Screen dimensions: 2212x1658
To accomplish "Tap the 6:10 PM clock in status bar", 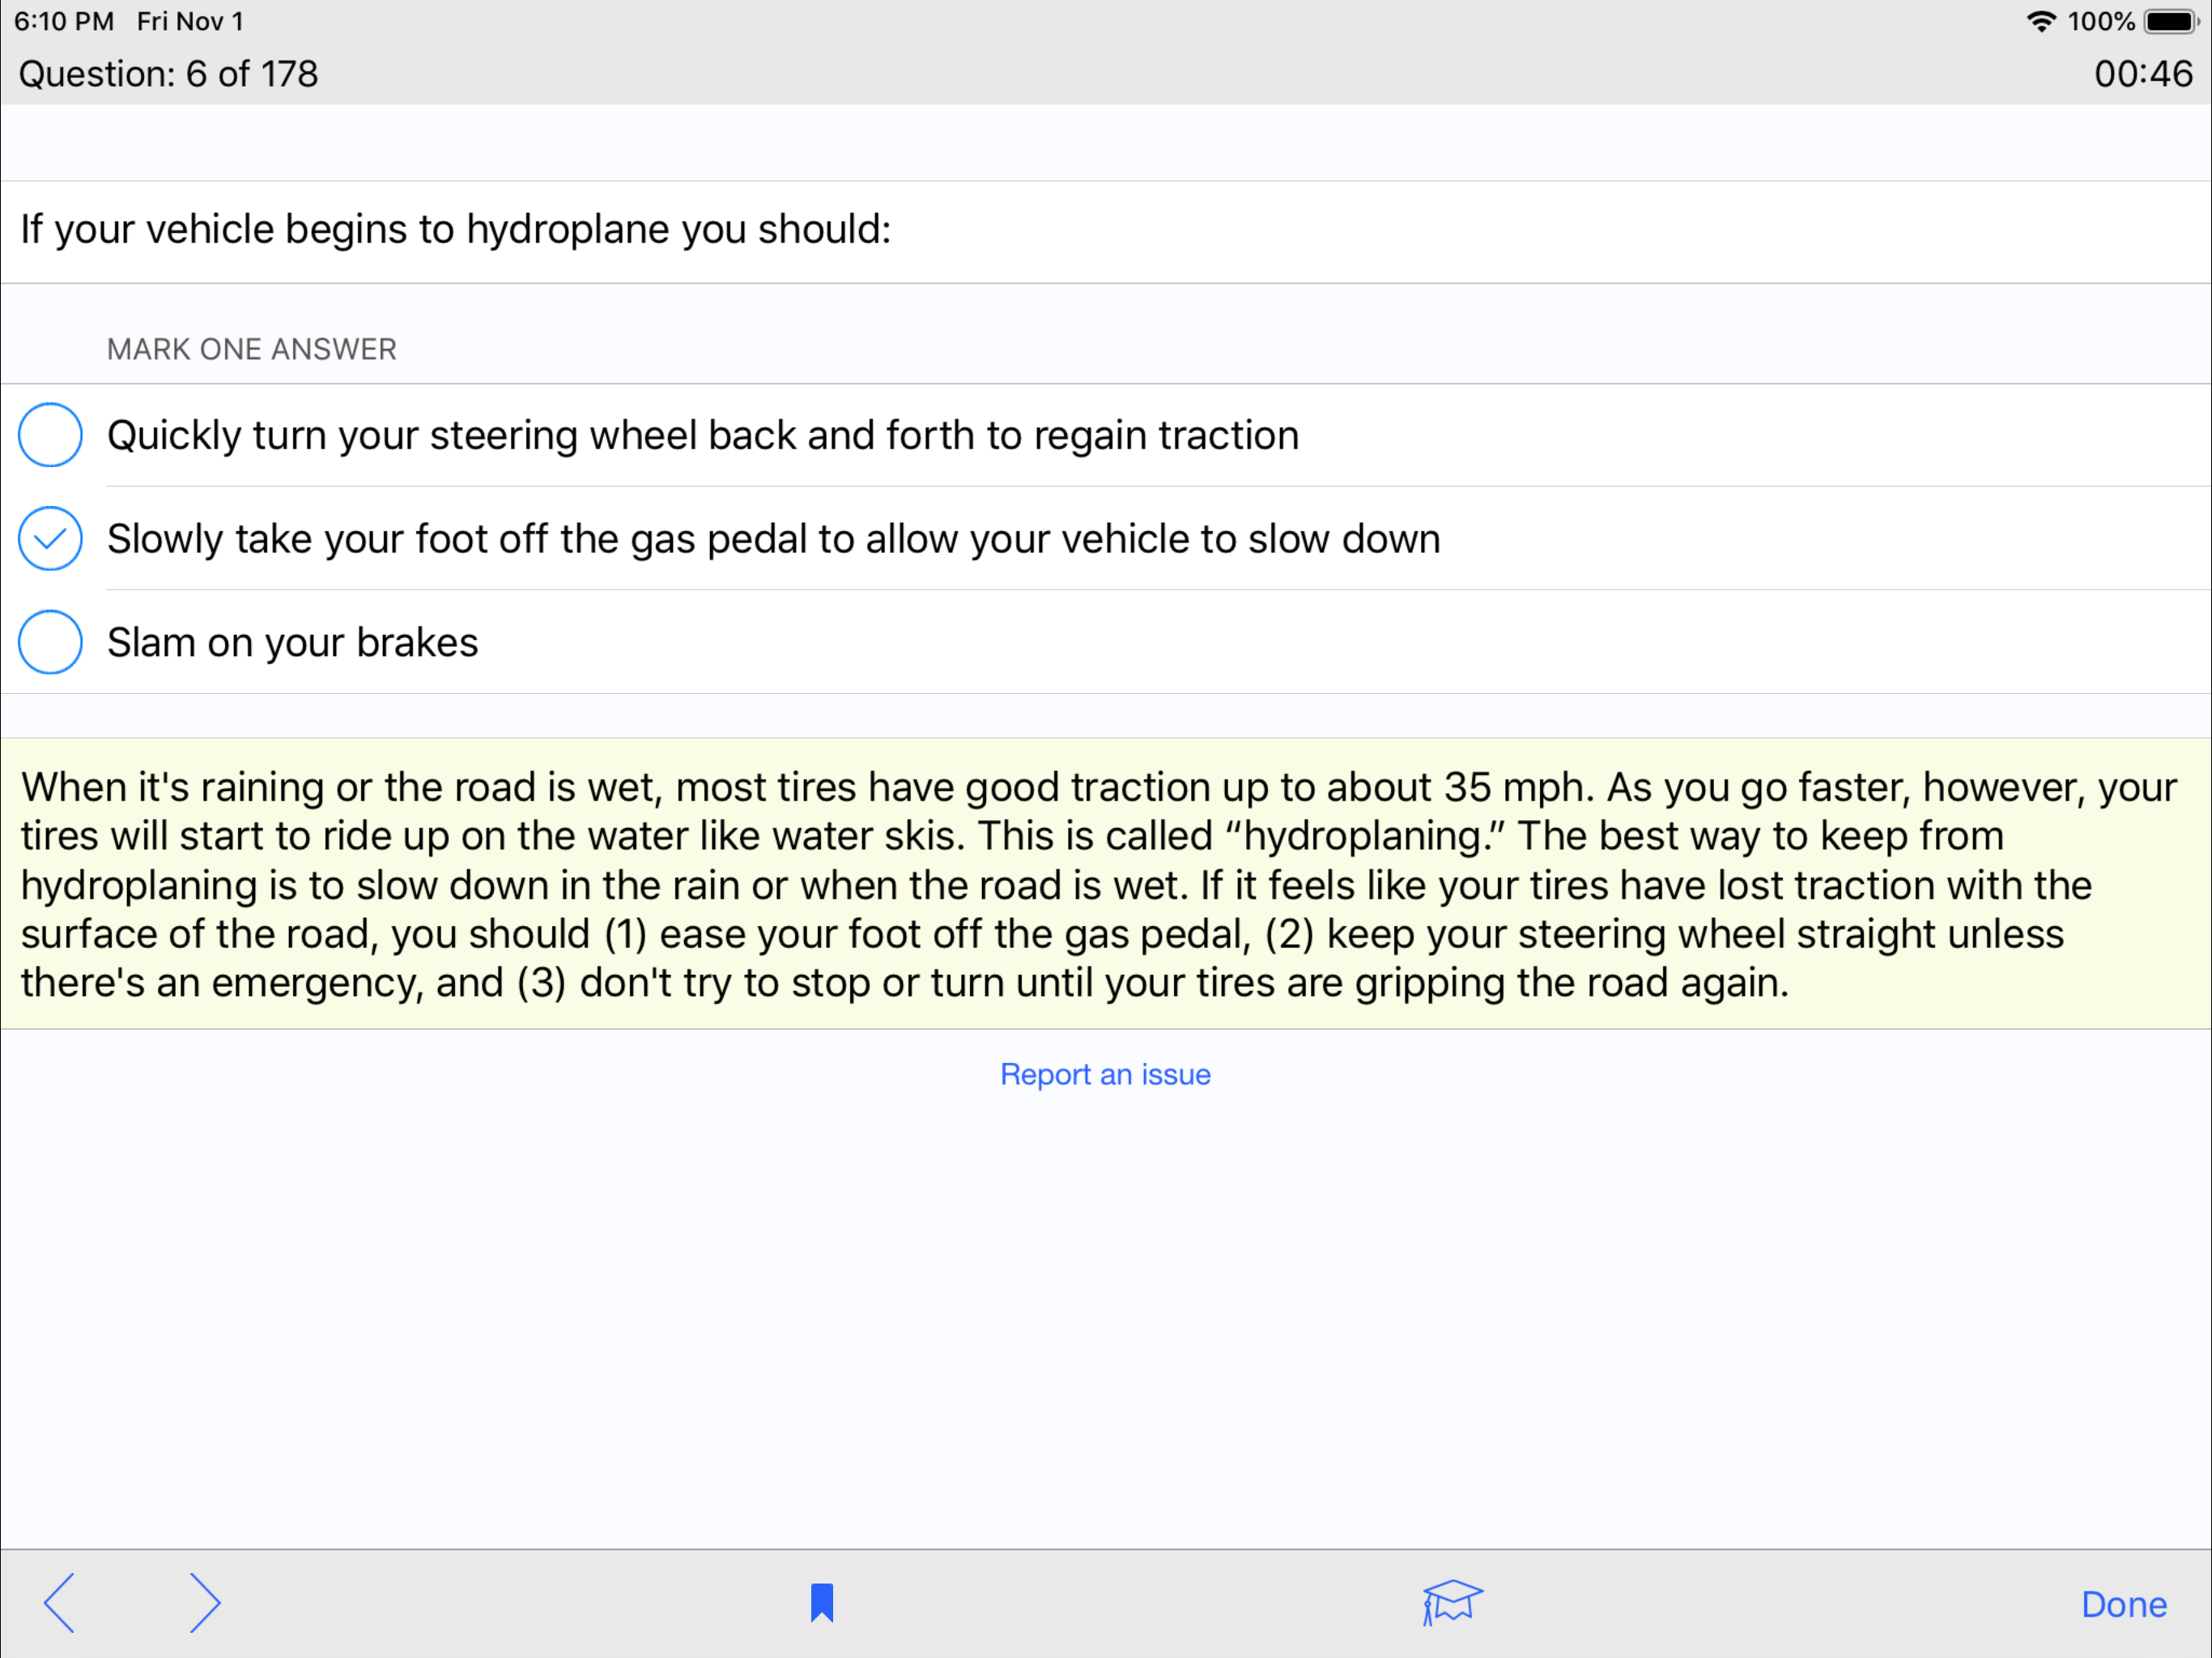I will click(64, 21).
